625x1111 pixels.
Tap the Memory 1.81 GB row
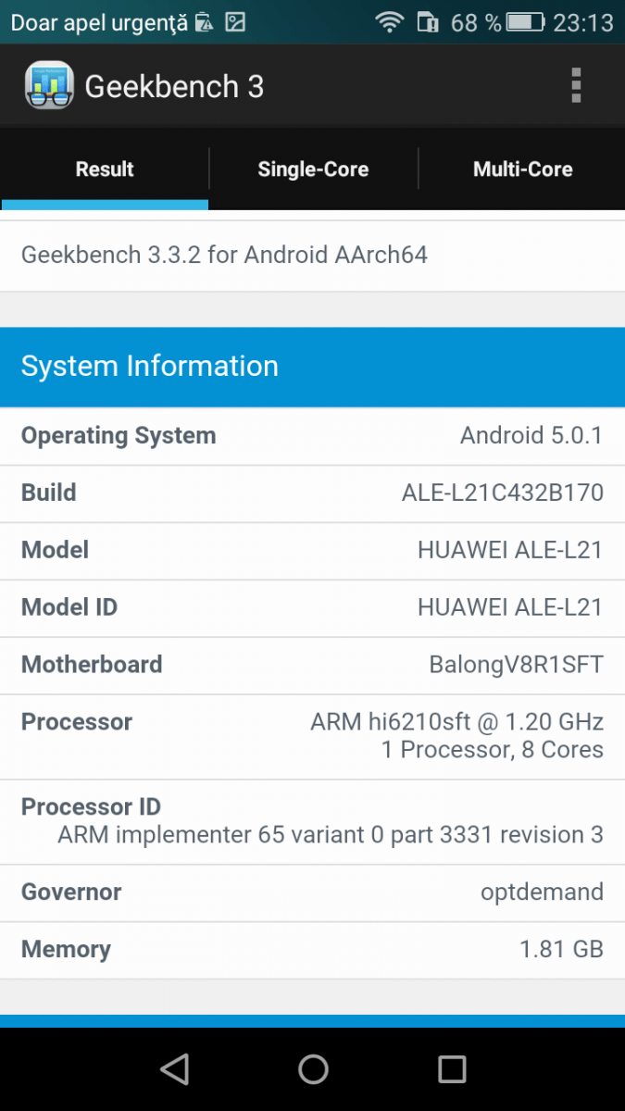pyautogui.click(x=312, y=951)
